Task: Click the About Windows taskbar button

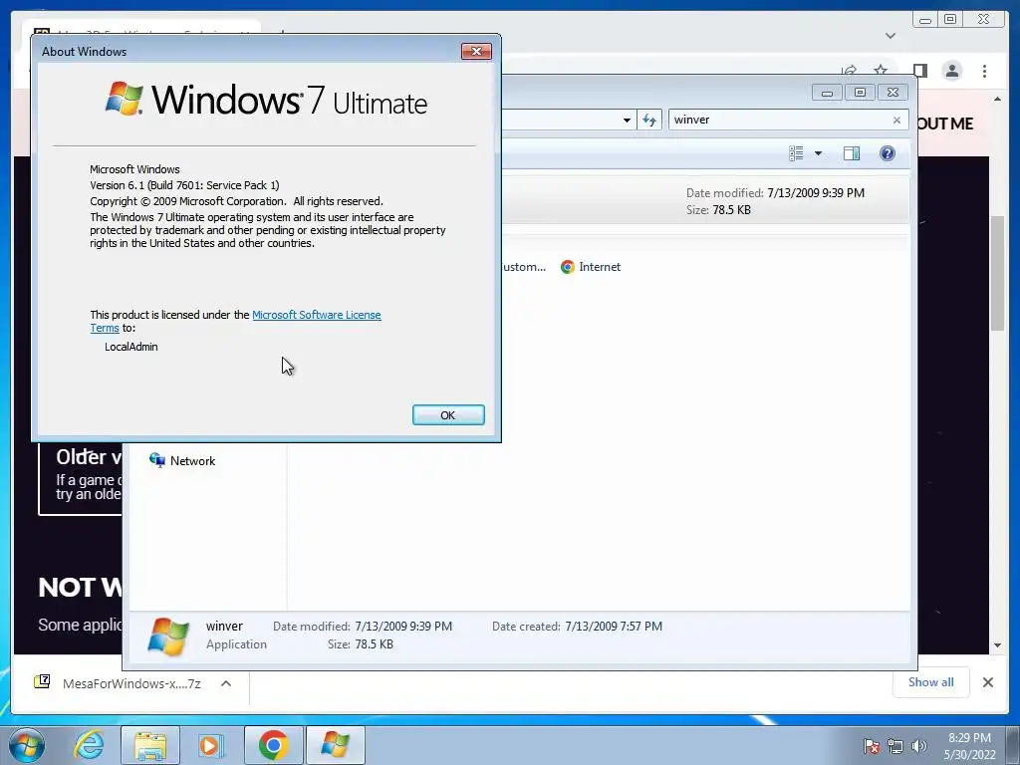Action: (x=335, y=745)
